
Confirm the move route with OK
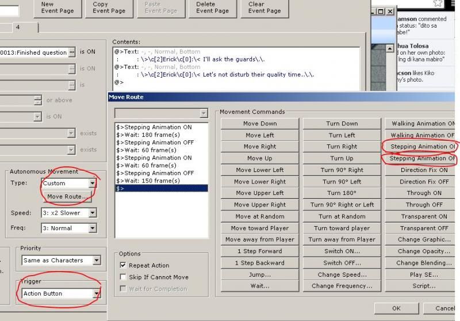click(396, 308)
